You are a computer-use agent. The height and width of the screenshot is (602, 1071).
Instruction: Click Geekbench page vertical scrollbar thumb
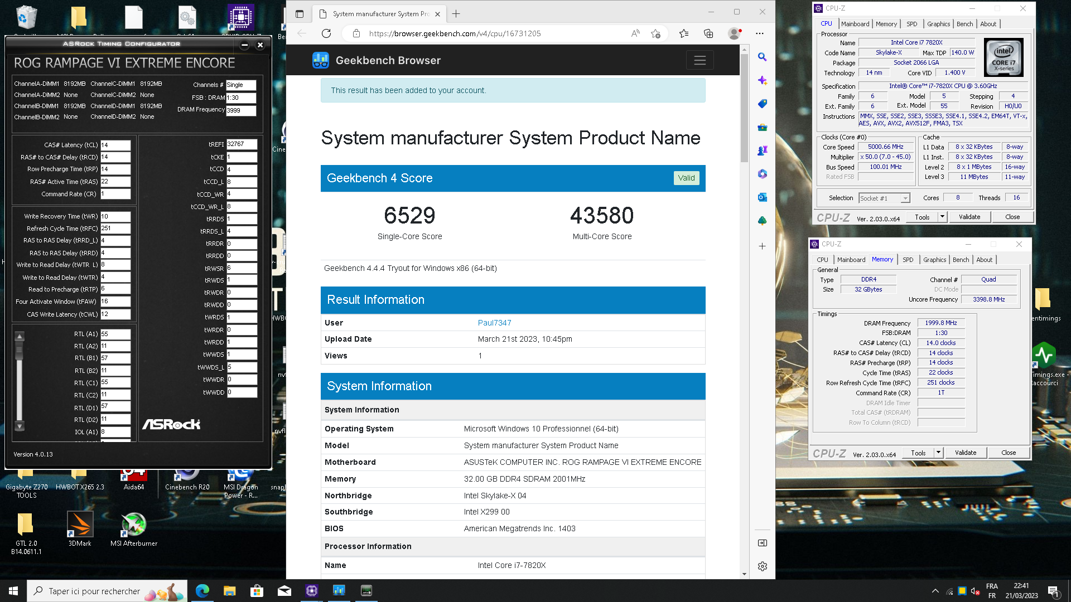(744, 109)
